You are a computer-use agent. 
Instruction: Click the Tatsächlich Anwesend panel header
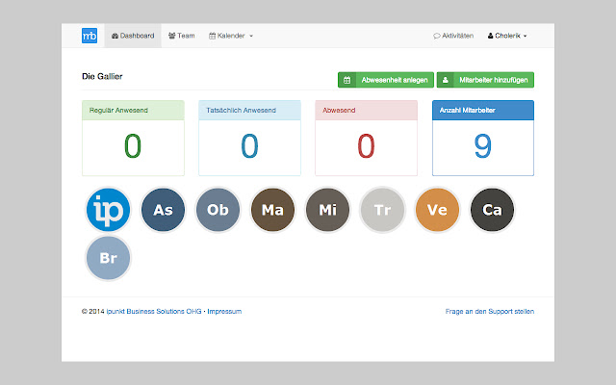point(250,111)
